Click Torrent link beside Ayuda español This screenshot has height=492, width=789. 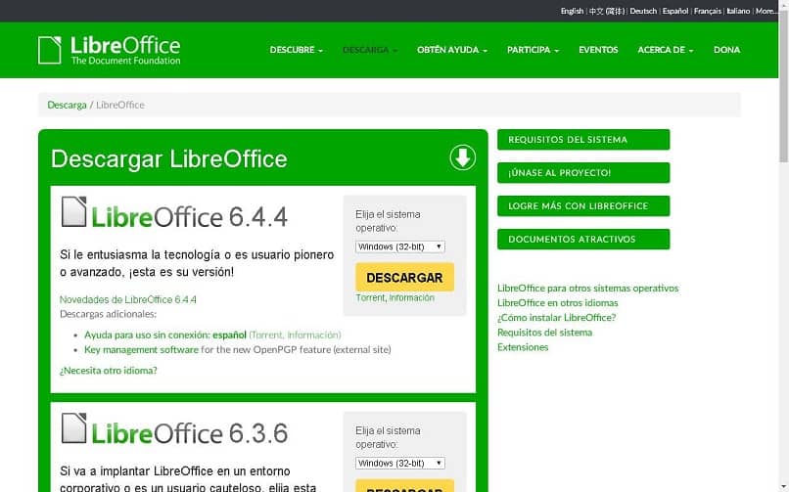click(266, 335)
